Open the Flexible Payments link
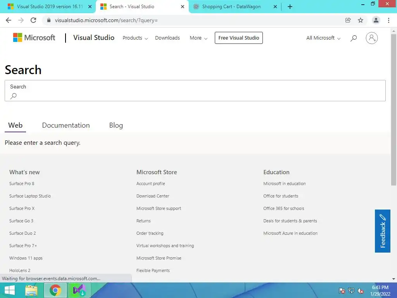 click(153, 270)
